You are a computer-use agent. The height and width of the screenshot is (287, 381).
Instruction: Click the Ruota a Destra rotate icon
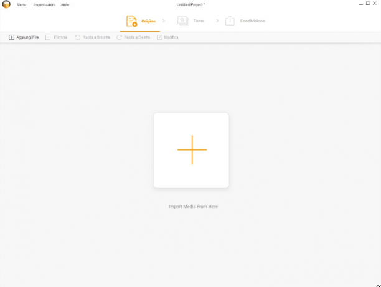[119, 37]
